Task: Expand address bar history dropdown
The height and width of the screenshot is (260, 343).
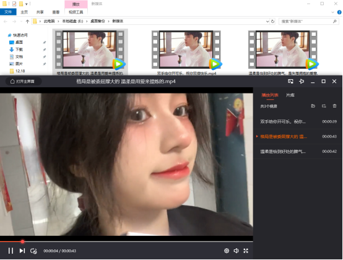Action: click(267, 22)
